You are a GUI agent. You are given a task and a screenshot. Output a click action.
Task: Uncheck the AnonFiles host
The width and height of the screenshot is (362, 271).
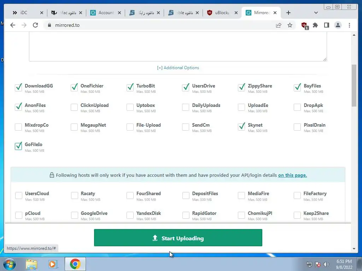click(x=18, y=107)
